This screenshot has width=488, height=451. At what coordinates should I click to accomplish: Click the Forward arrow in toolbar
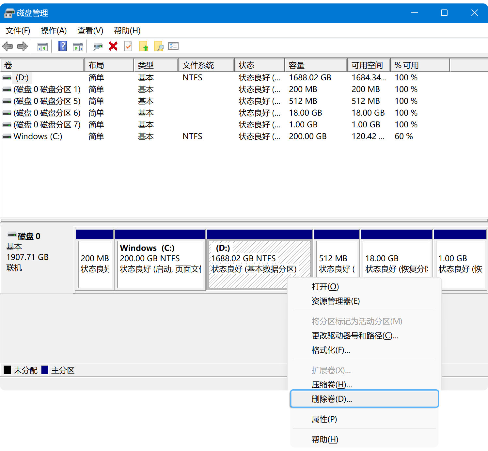click(22, 46)
